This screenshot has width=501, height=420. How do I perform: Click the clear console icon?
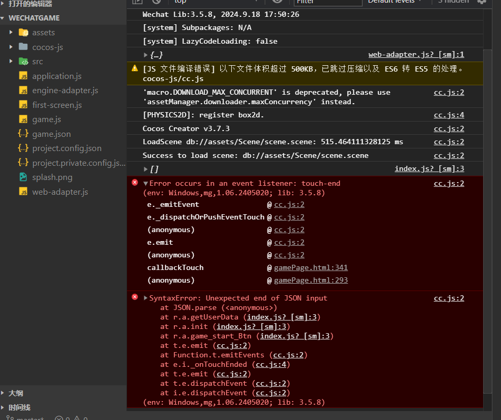[156, 2]
